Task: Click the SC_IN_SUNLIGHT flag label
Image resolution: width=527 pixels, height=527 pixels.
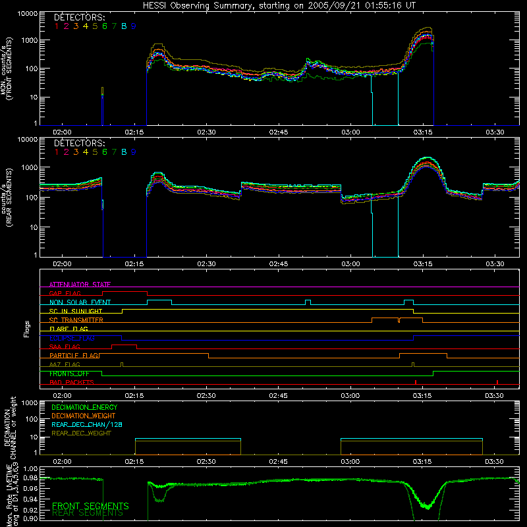Action: tap(76, 311)
